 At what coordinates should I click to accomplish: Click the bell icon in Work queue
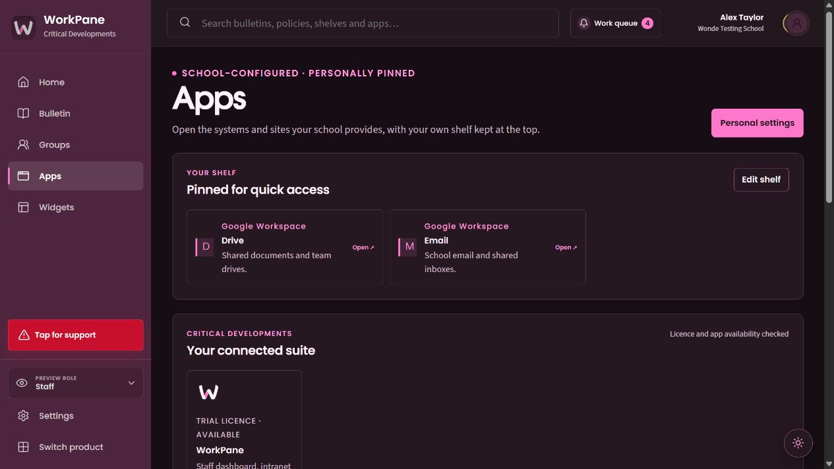[583, 23]
